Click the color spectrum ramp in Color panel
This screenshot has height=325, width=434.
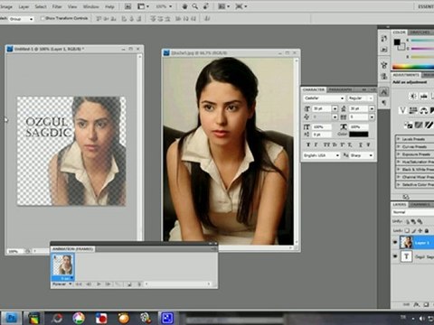tap(413, 67)
